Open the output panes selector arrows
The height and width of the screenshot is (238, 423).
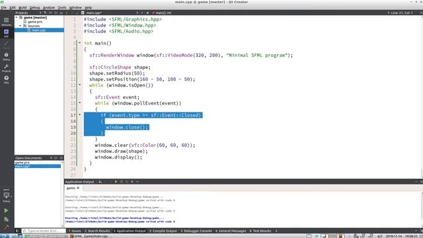(x=276, y=231)
